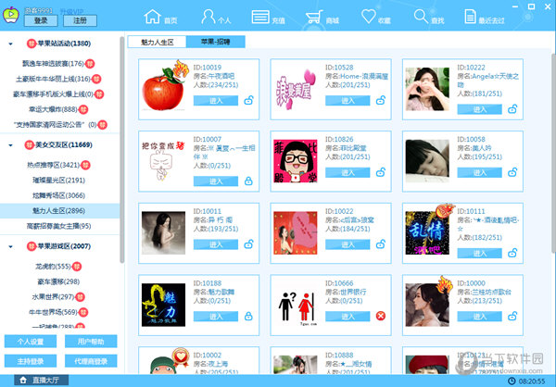
Task: Click the clock icon in status bar
Action: 512,381
